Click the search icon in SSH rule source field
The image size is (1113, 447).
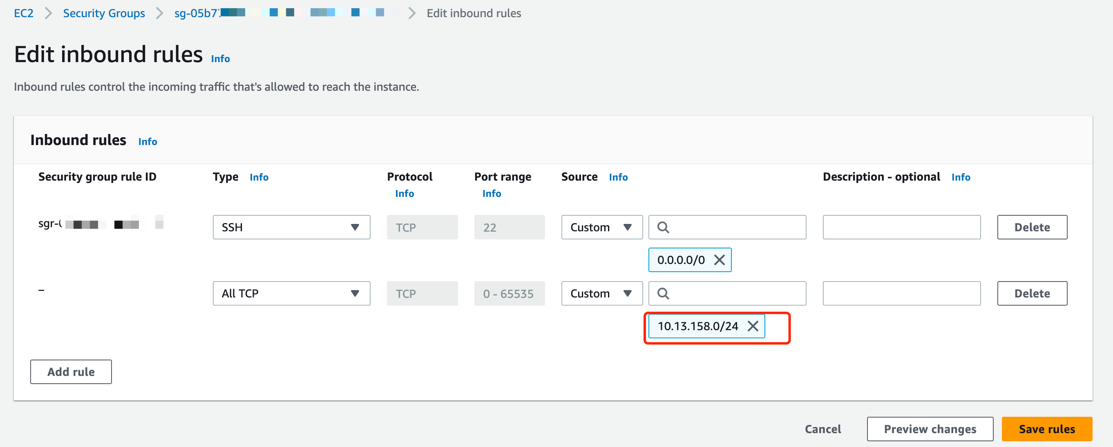663,227
